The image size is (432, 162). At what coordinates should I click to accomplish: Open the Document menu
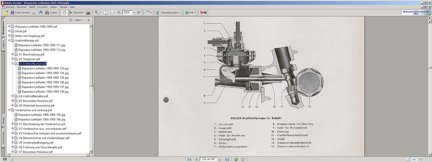click(43, 7)
